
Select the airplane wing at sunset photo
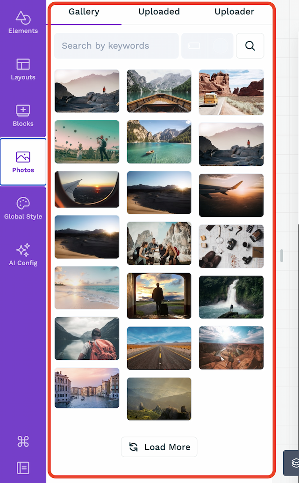click(231, 195)
